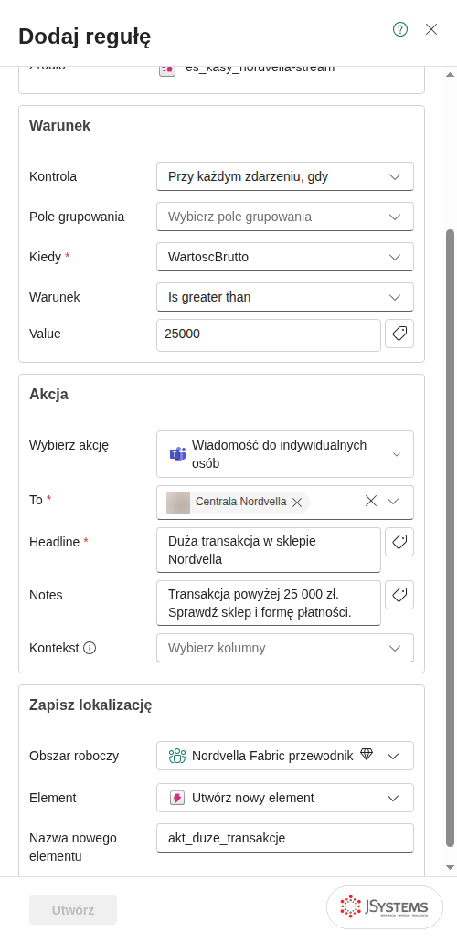Screen dimensions: 457x943
Task: Open the Pole grupowania dropdown
Action: coord(285,217)
